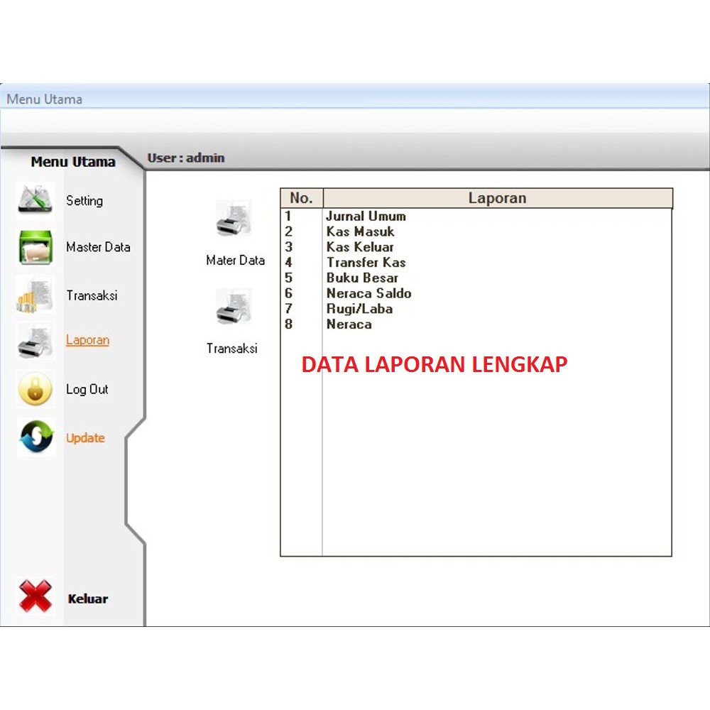
Task: Click the Transaksi document icon in sidebar
Action: tap(35, 295)
